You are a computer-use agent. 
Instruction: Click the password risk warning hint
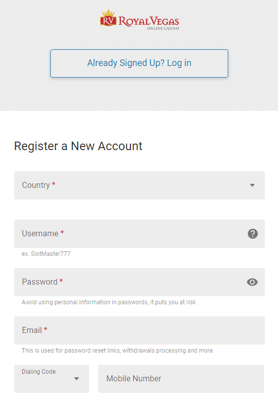coord(109,302)
